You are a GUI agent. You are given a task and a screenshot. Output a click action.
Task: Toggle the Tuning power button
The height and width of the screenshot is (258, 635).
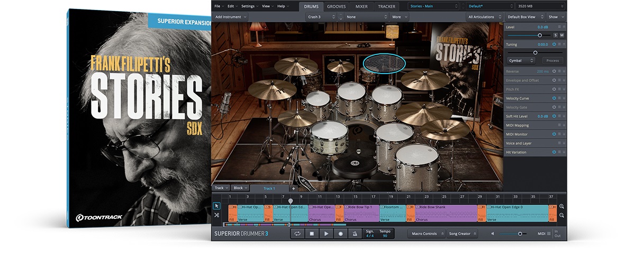point(554,44)
